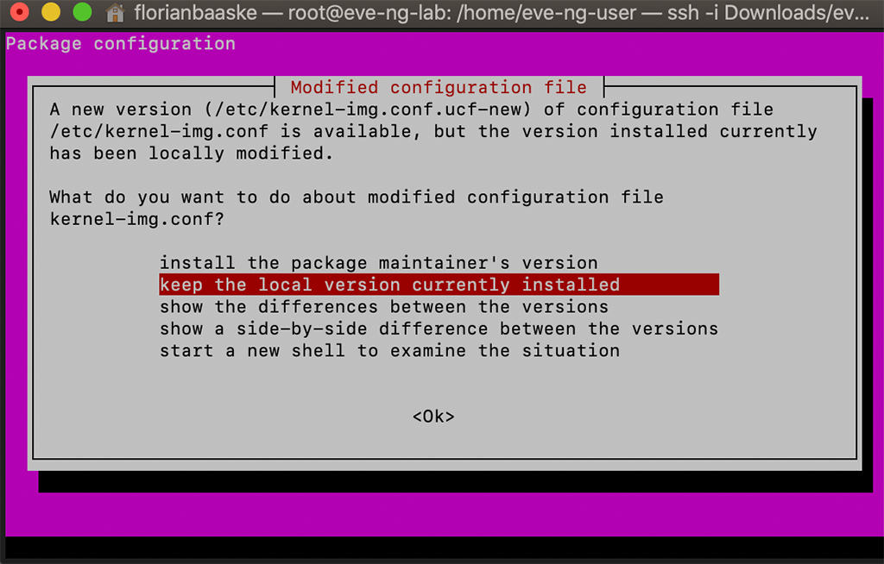
Task: Click the "kernel-img.conf?" question line
Action: coord(137,218)
